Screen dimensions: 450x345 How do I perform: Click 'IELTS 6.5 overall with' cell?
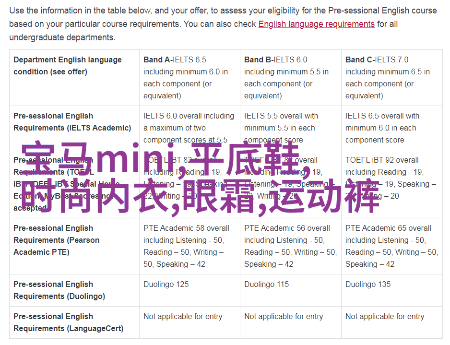(x=392, y=128)
